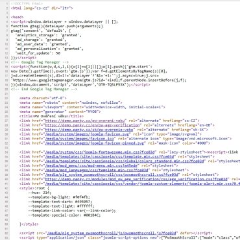Click the "--template-bg-light: #f0f4fb" line
240x240 pixels.
59,197
